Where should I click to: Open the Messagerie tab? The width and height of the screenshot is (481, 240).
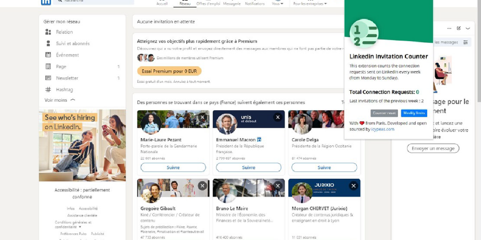[231, 3]
